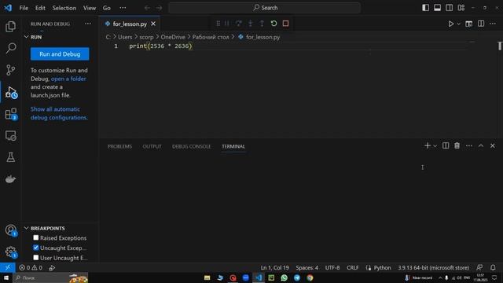Open the Accounts menu icon
The width and height of the screenshot is (503, 283).
(x=10, y=230)
